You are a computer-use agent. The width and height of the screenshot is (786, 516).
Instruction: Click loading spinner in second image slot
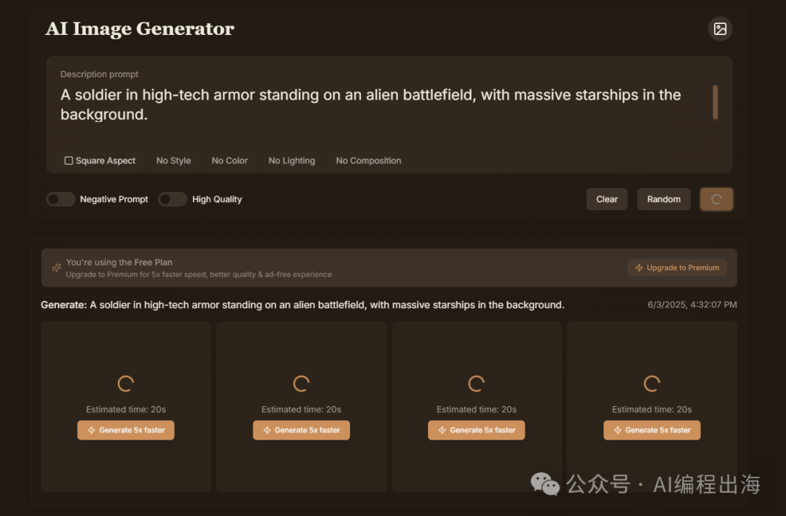coord(301,384)
